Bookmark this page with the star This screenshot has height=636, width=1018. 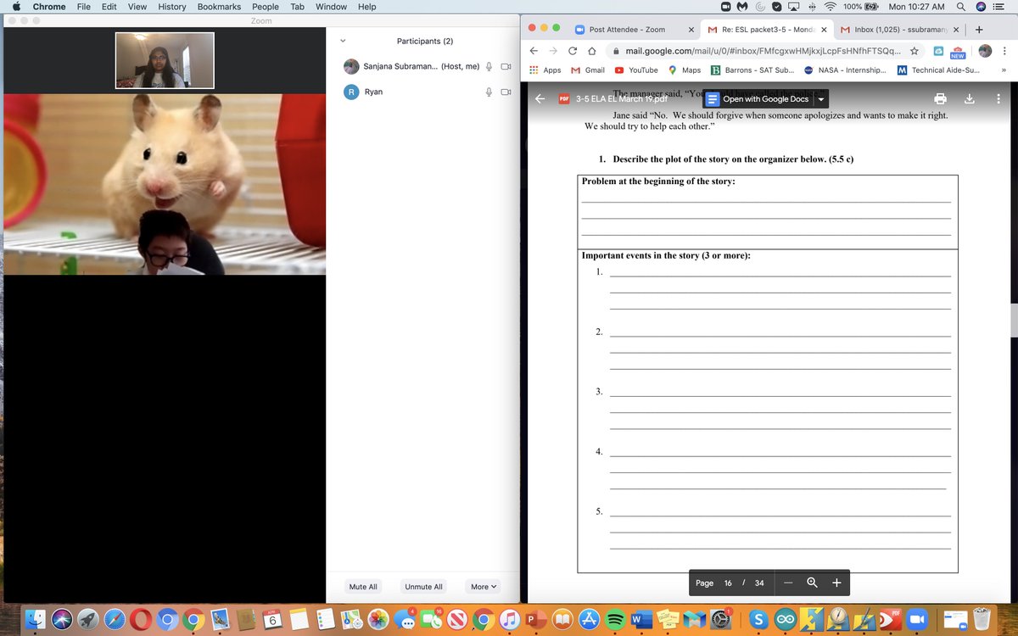pos(914,51)
